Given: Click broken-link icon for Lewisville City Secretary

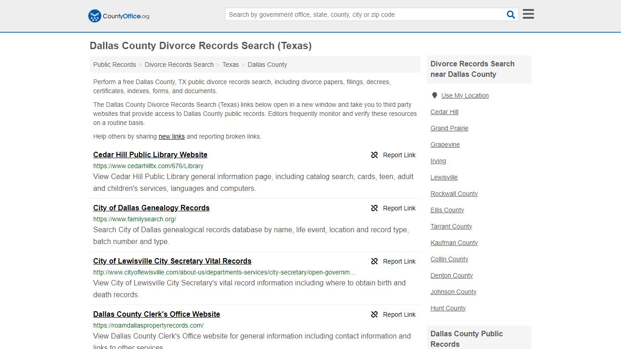Looking at the screenshot, I should pyautogui.click(x=375, y=261).
